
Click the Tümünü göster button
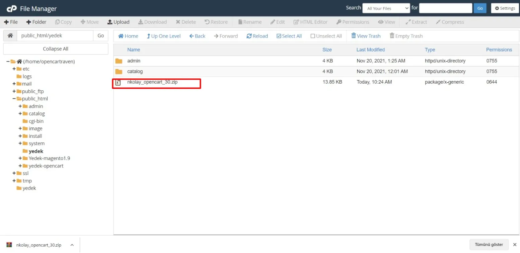coord(489,245)
